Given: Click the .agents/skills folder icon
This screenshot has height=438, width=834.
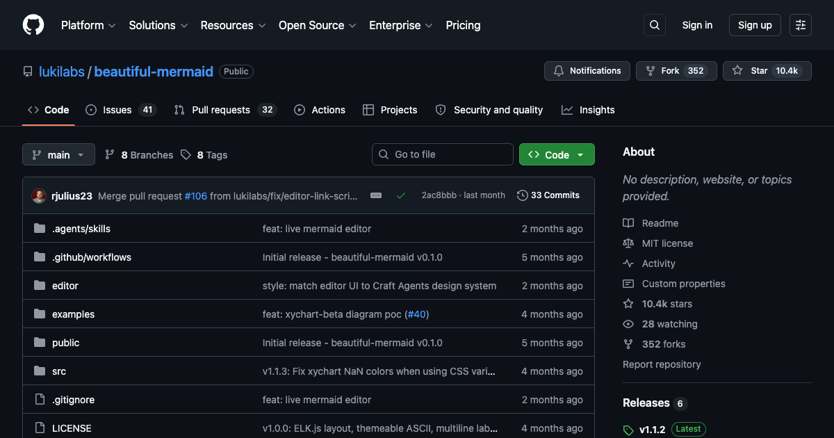Looking at the screenshot, I should [x=40, y=229].
